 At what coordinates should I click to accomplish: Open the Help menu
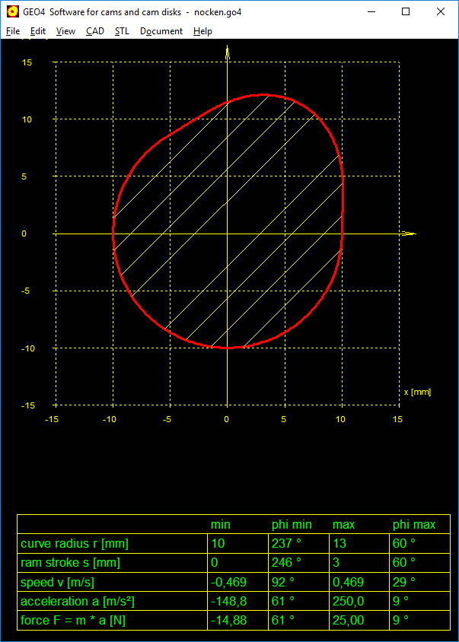(202, 31)
